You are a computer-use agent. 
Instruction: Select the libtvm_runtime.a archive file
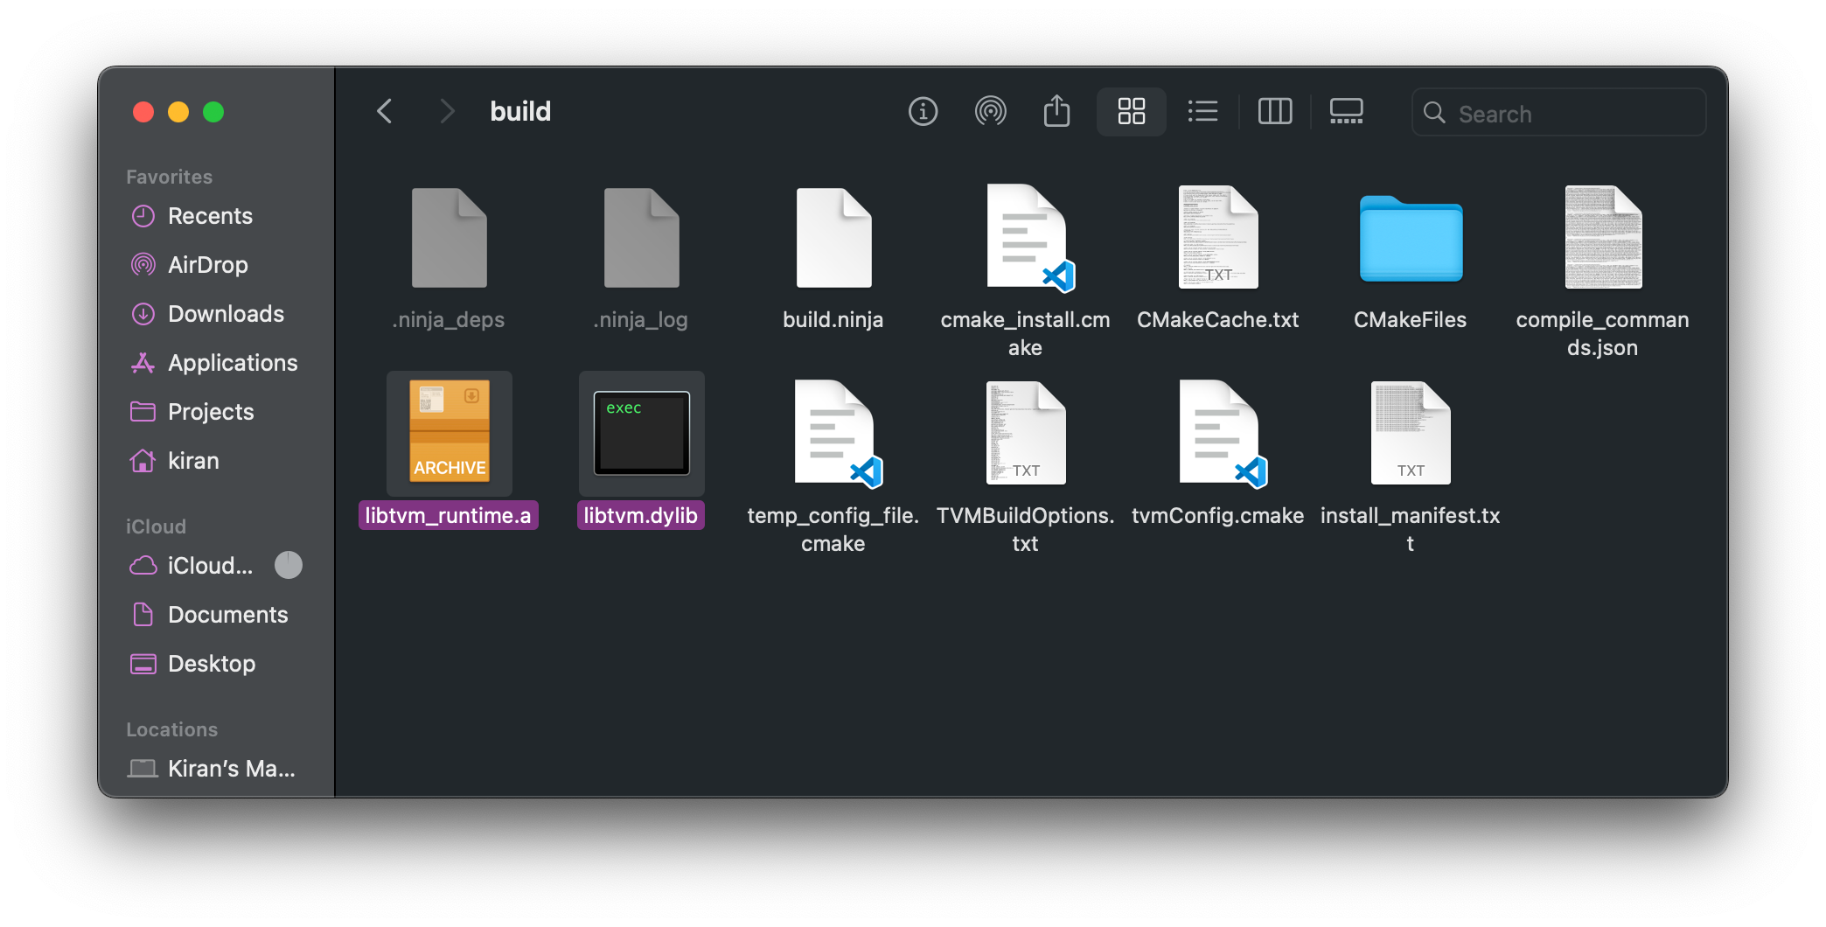click(x=449, y=434)
